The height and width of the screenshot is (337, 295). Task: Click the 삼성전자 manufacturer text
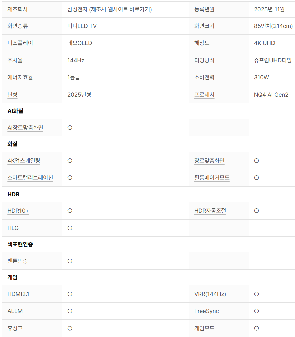click(x=78, y=9)
